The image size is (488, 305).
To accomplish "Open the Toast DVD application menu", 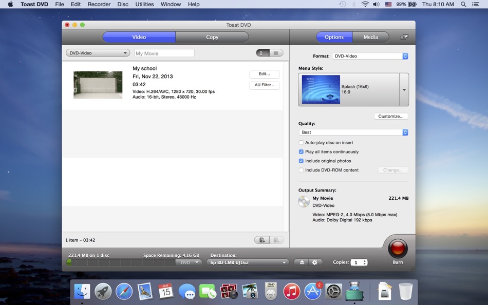I will pos(34,4).
